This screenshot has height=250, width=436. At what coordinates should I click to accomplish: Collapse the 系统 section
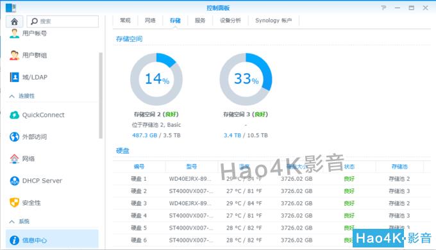click(x=12, y=222)
